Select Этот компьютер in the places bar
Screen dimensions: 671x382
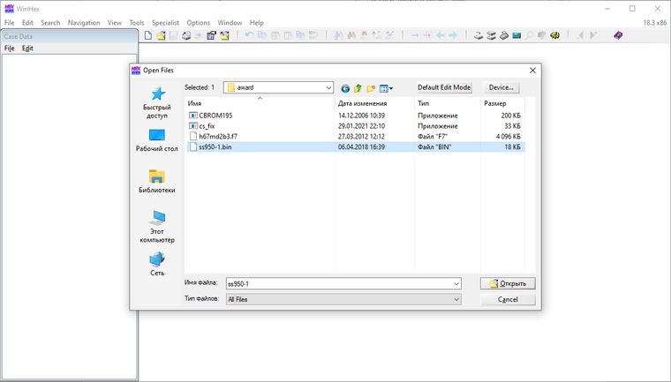pos(157,227)
